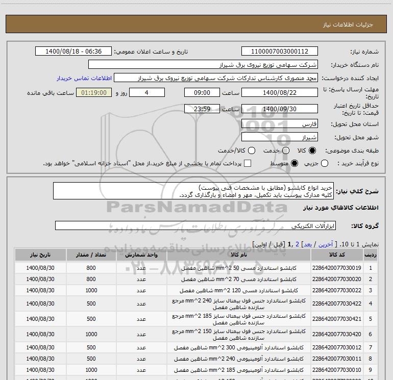The height and width of the screenshot is (380, 393).
Task: Click product code 2286420077030022
Action: tap(337, 290)
